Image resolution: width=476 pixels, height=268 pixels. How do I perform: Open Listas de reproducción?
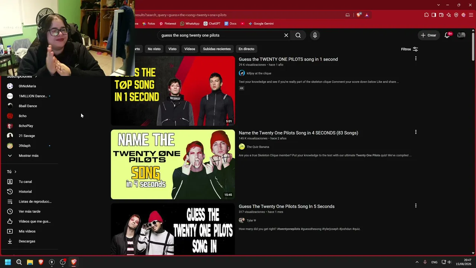[29, 202]
